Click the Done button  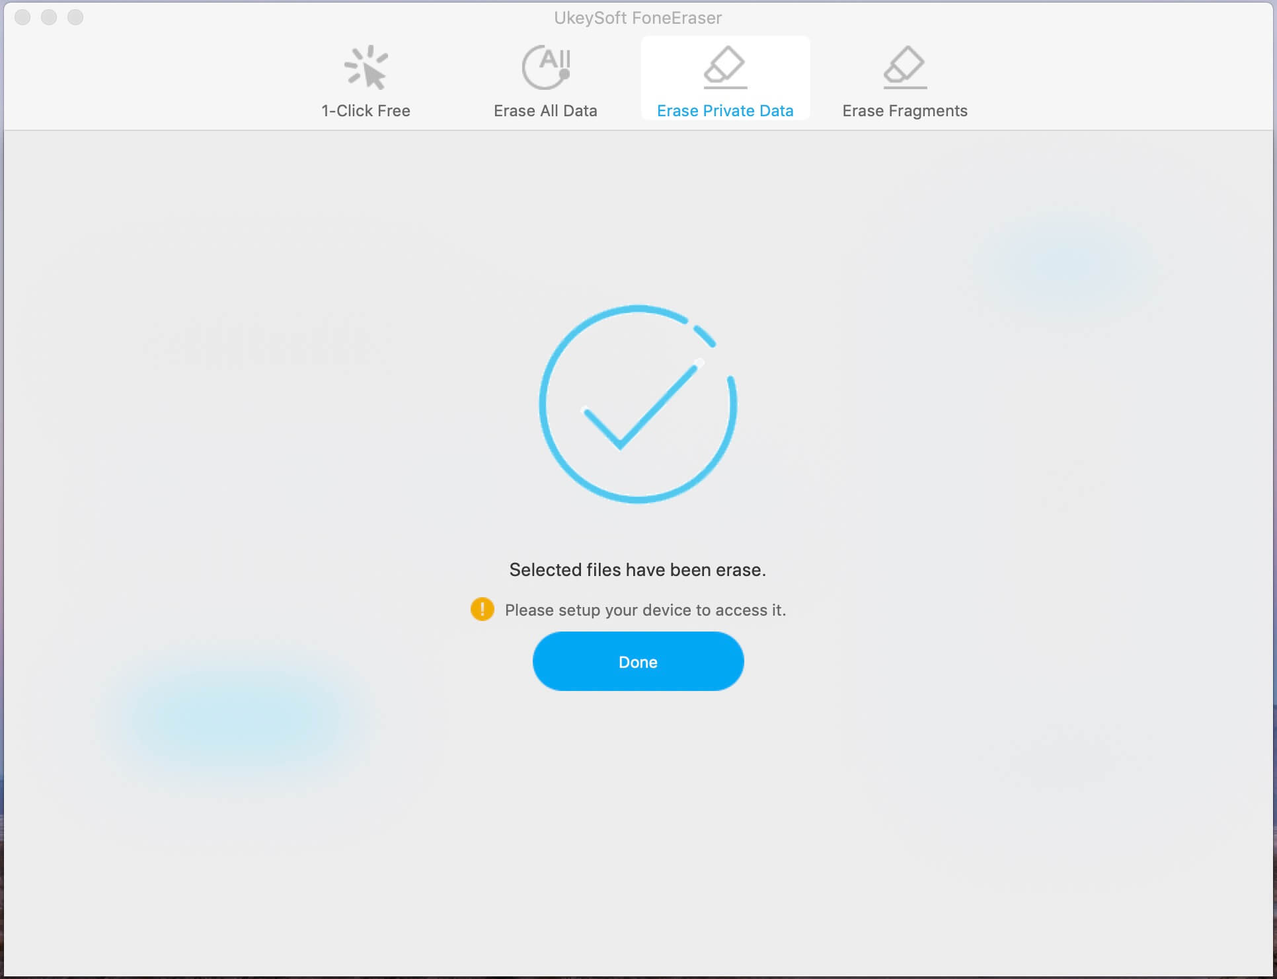coord(638,661)
